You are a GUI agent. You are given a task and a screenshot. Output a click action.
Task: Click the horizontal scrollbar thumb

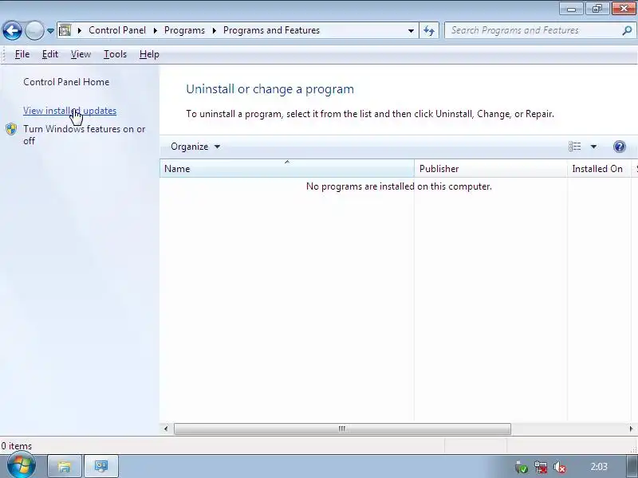pyautogui.click(x=342, y=429)
